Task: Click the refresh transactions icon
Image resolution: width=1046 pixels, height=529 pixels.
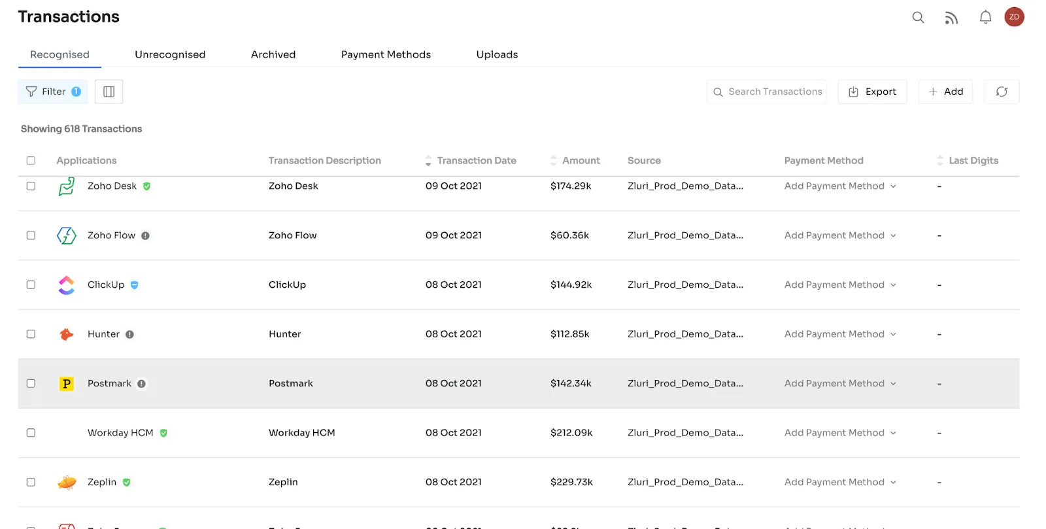Action: [x=1002, y=92]
